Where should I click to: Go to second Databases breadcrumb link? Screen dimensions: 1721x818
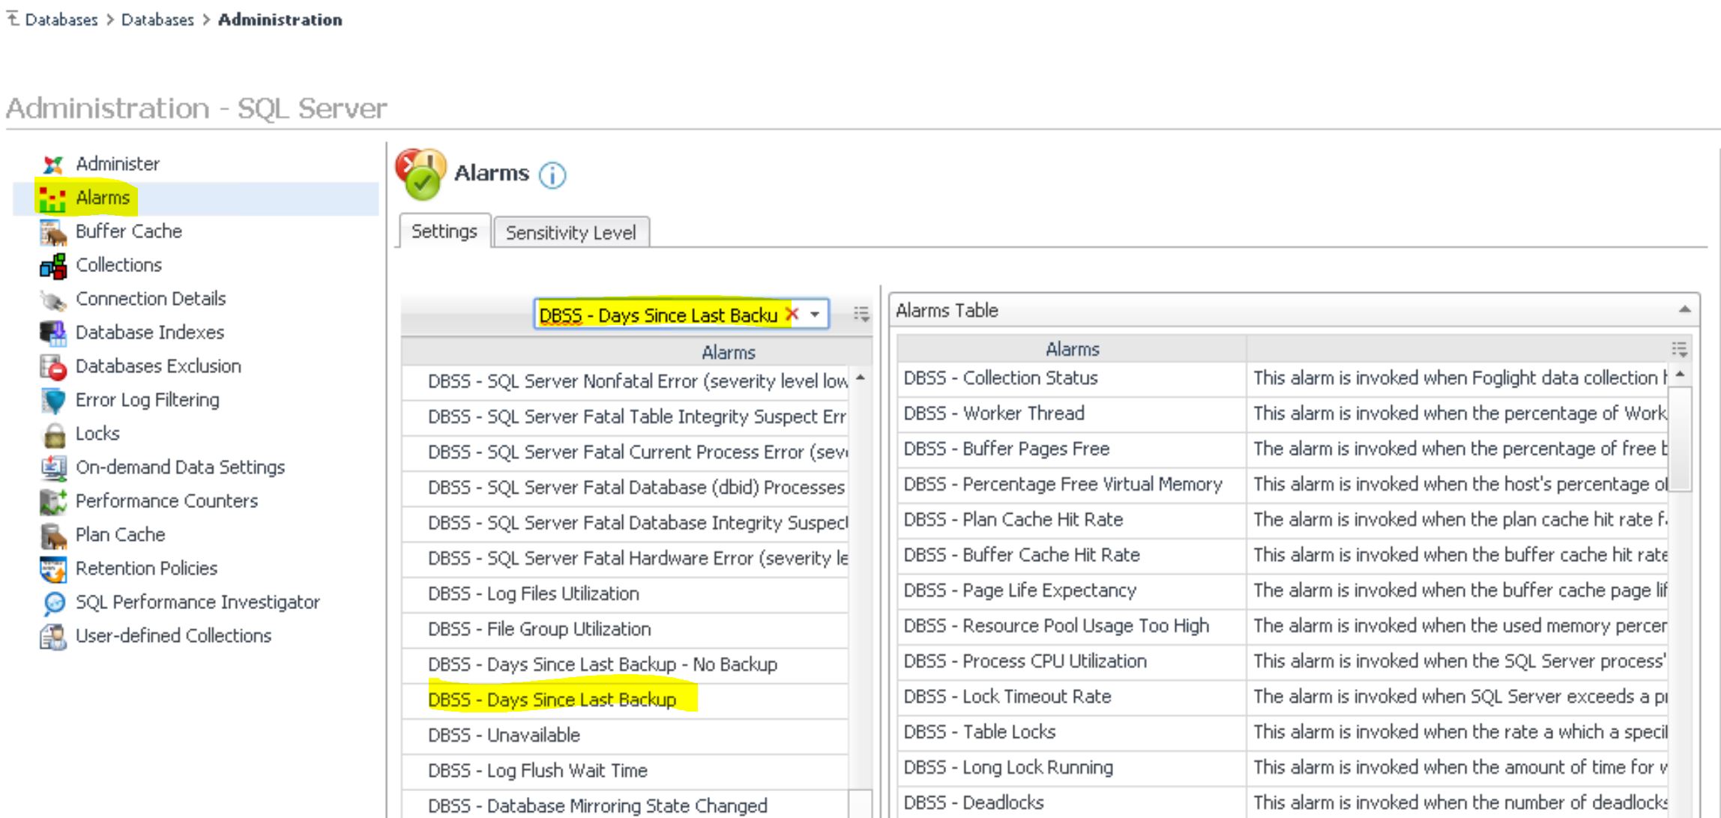pos(157,19)
